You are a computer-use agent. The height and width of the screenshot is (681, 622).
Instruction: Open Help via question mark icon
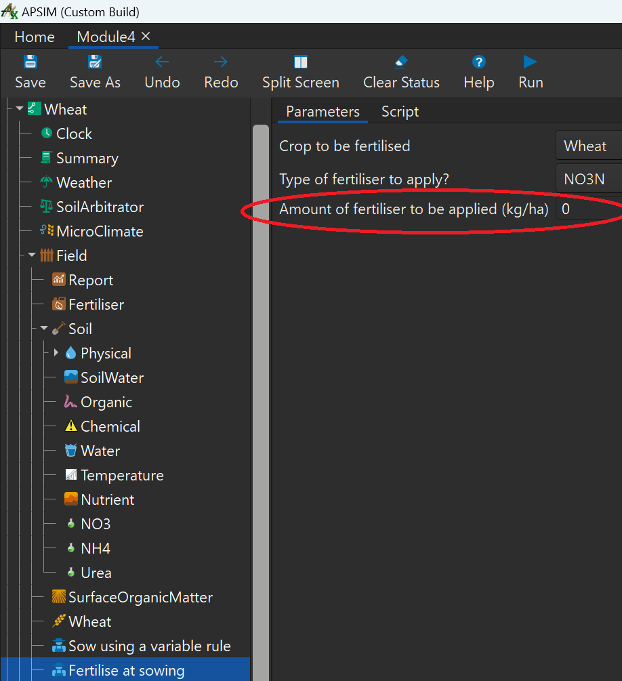(478, 62)
